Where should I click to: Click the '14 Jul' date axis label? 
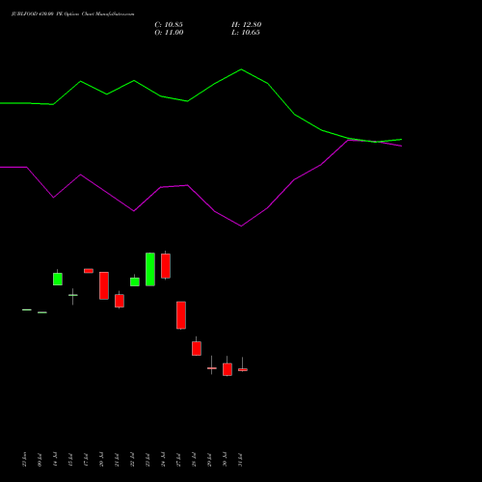(55, 460)
